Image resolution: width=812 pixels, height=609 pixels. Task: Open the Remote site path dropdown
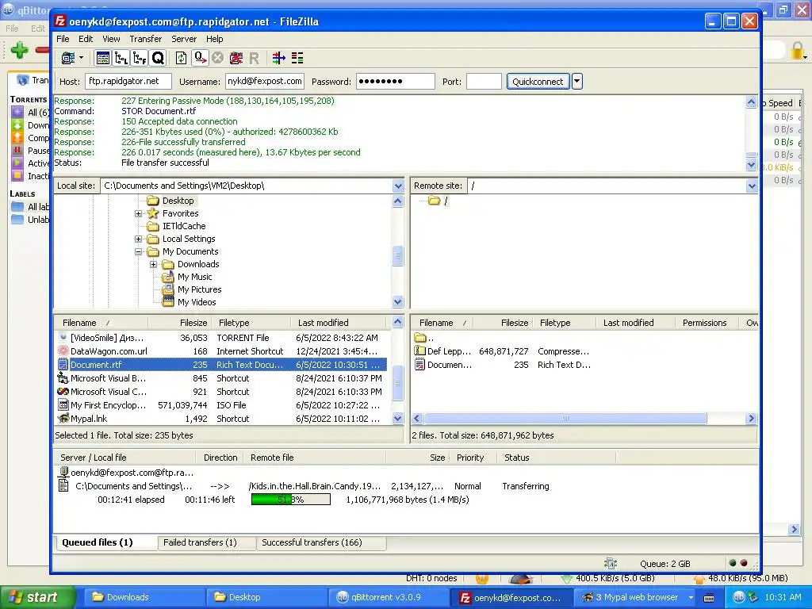(752, 186)
